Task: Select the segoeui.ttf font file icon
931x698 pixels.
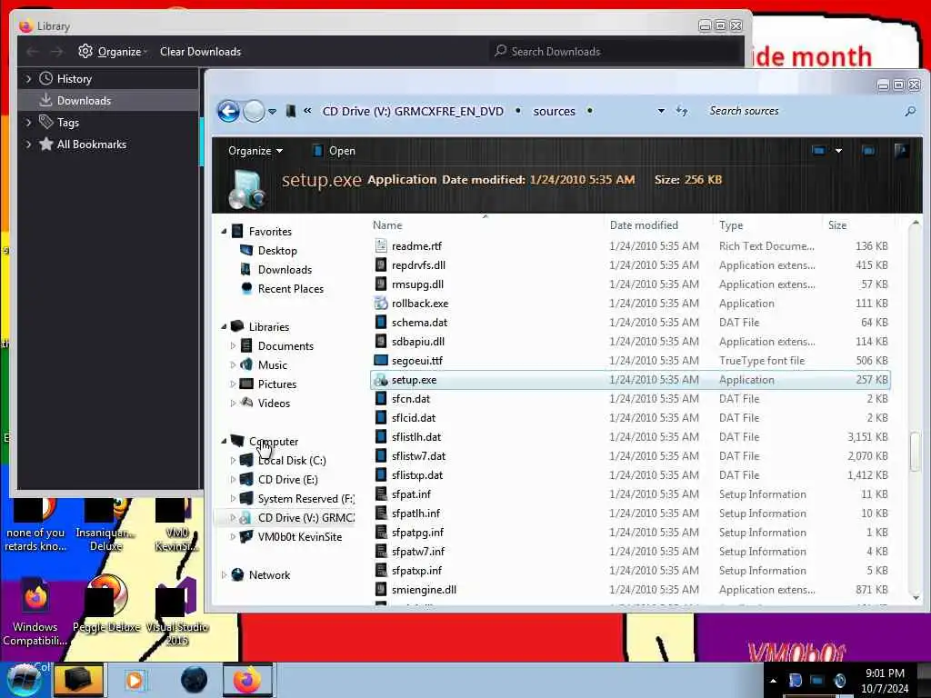Action: [x=381, y=360]
